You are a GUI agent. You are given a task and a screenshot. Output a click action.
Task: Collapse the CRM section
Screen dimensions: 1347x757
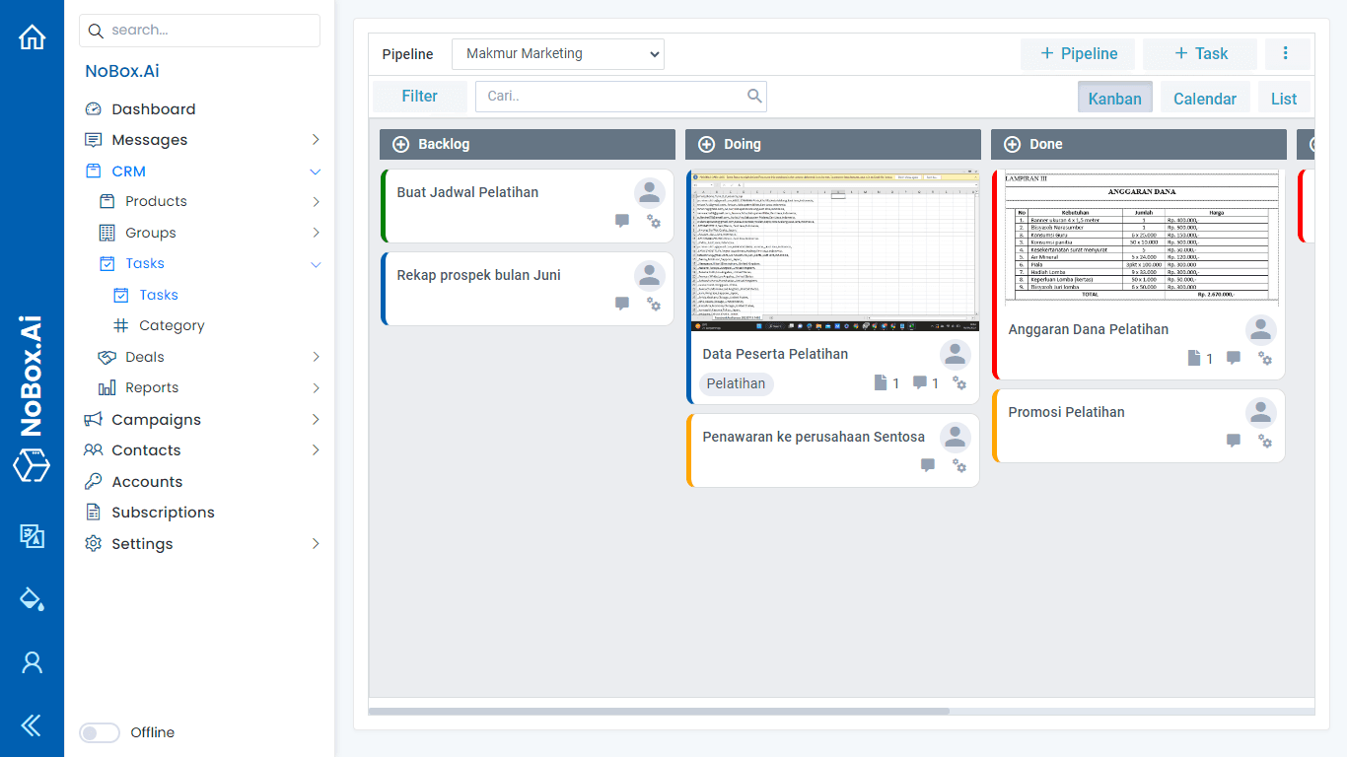pos(315,171)
